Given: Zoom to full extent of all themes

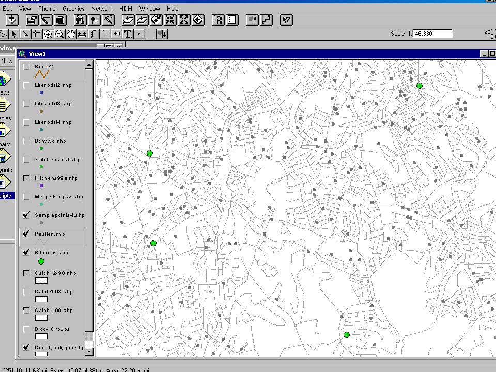Looking at the screenshot, I should (128, 20).
